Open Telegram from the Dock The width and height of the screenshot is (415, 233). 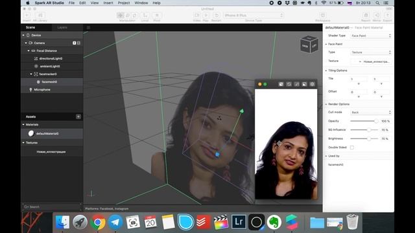115,222
